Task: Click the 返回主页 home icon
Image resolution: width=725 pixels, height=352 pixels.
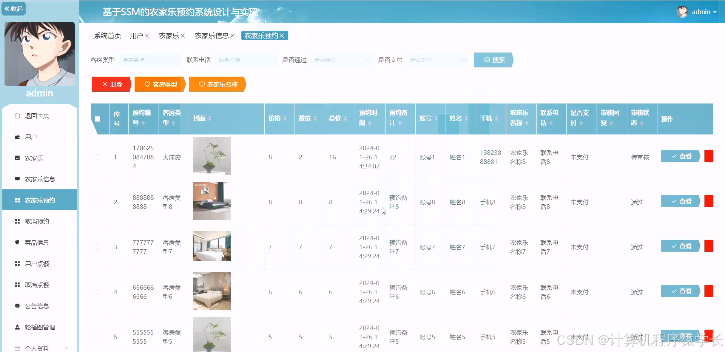Action: pos(17,116)
